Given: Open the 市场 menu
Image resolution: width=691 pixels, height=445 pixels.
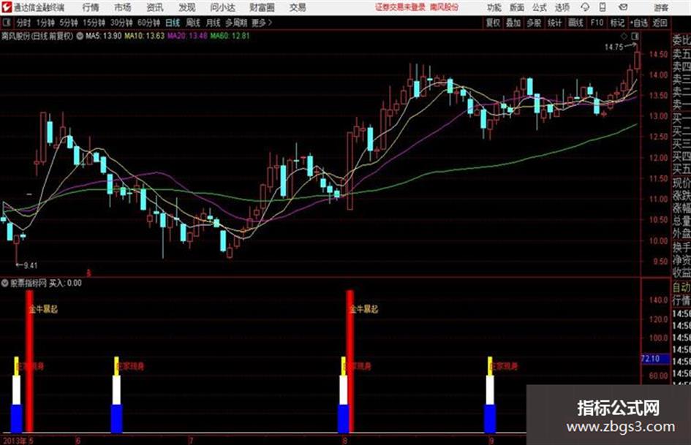Looking at the screenshot, I should pyautogui.click(x=123, y=7).
